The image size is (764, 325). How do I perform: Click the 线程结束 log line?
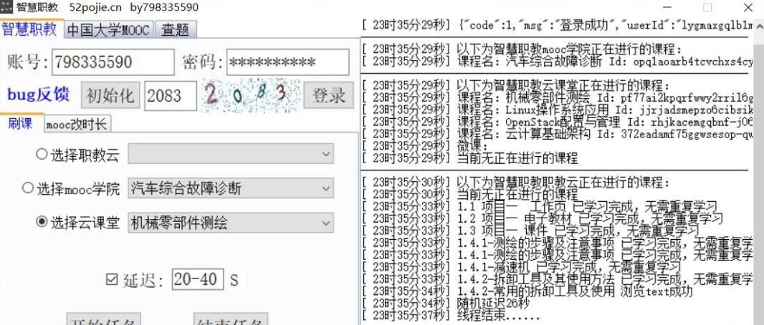452,316
